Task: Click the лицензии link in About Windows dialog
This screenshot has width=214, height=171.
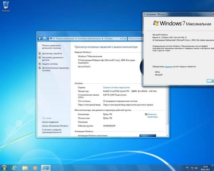Action: tap(168, 67)
